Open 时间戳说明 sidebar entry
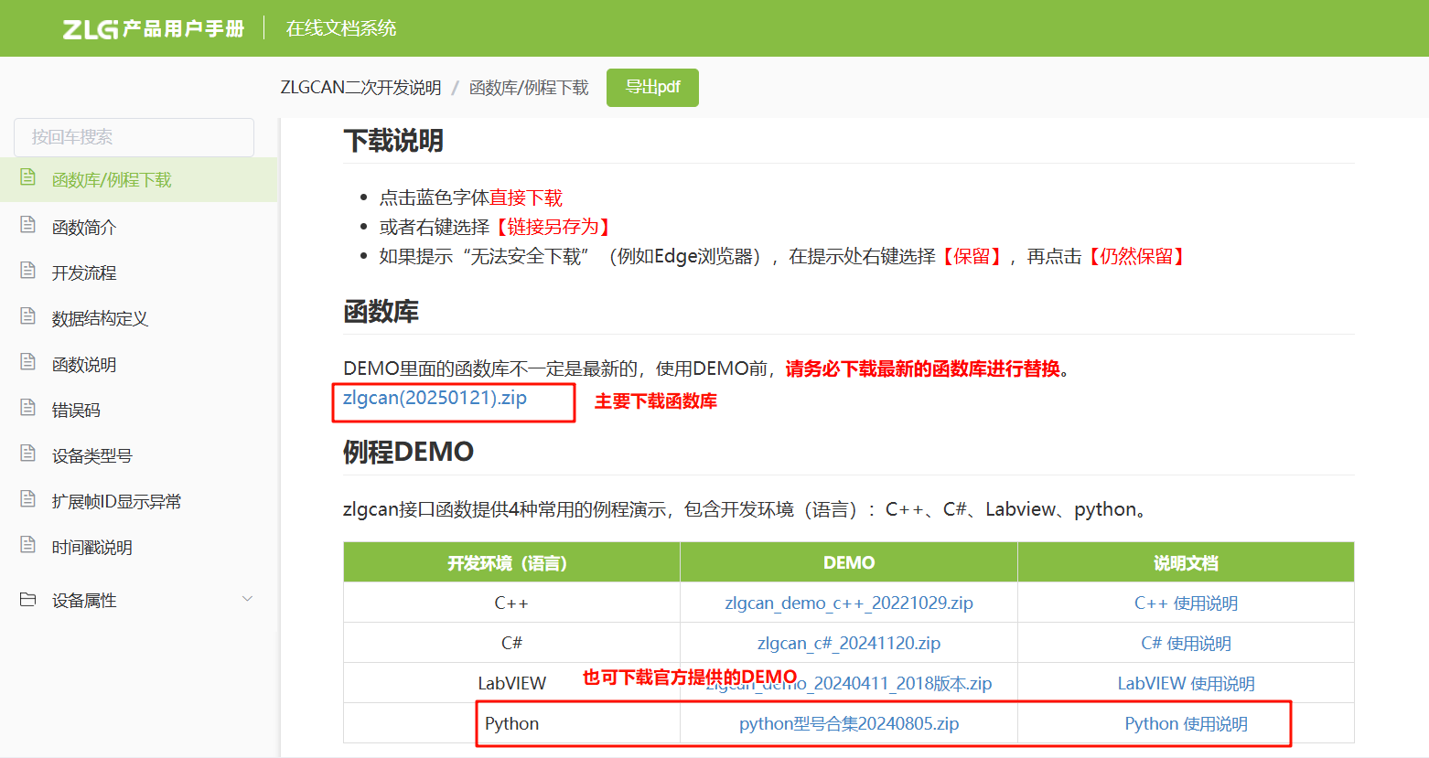Image resolution: width=1429 pixels, height=758 pixels. (x=91, y=548)
